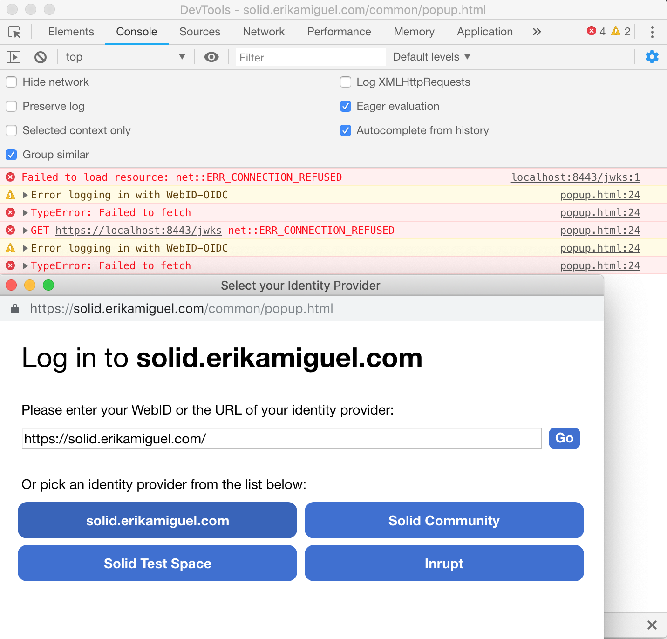
Task: Create a live expression with the eye icon
Action: click(x=211, y=57)
